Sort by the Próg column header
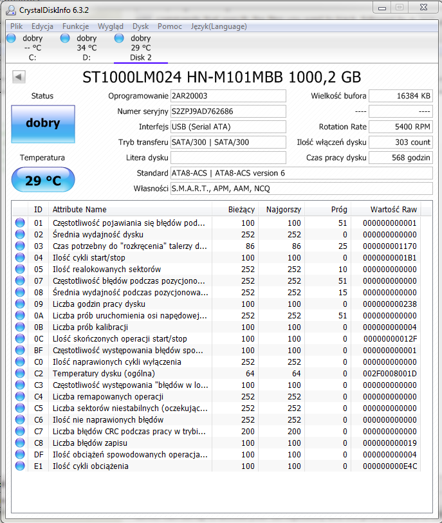 point(327,210)
